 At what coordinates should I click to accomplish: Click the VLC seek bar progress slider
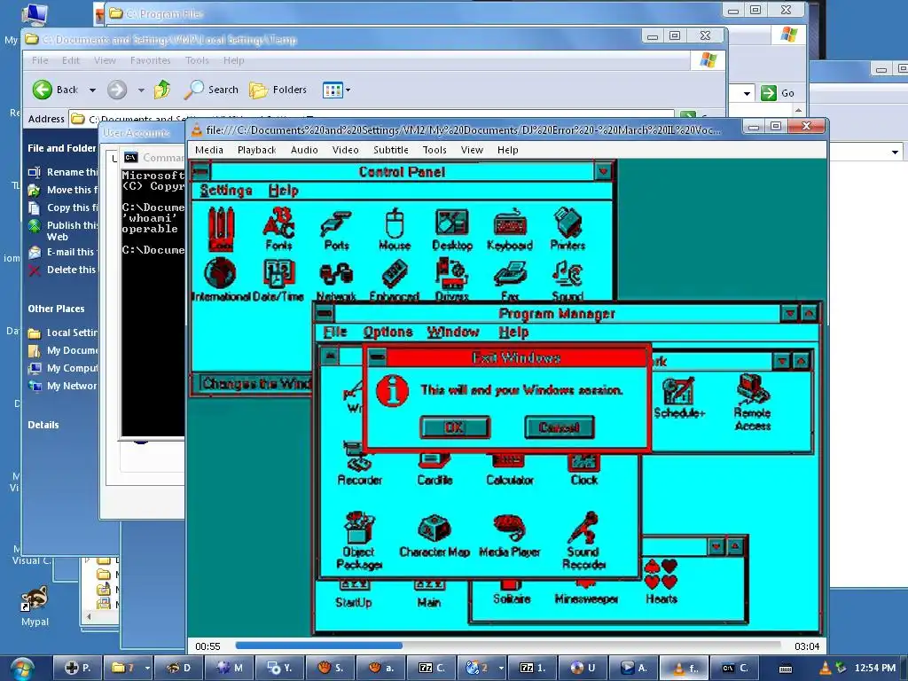[x=510, y=646]
